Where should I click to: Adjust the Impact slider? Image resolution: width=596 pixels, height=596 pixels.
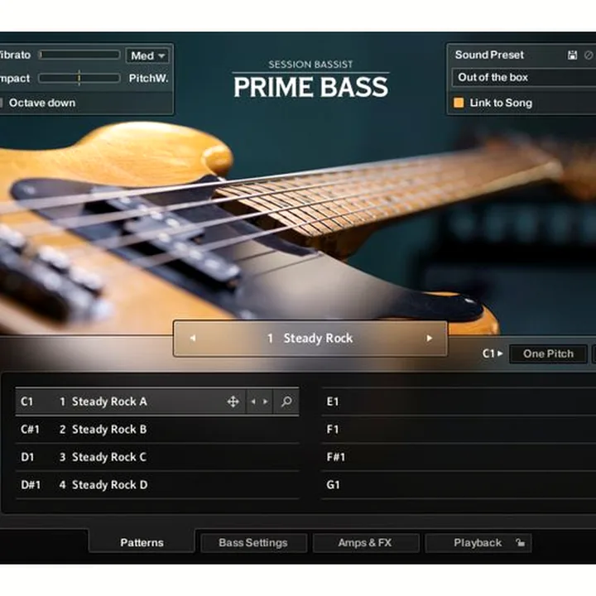[x=79, y=79]
